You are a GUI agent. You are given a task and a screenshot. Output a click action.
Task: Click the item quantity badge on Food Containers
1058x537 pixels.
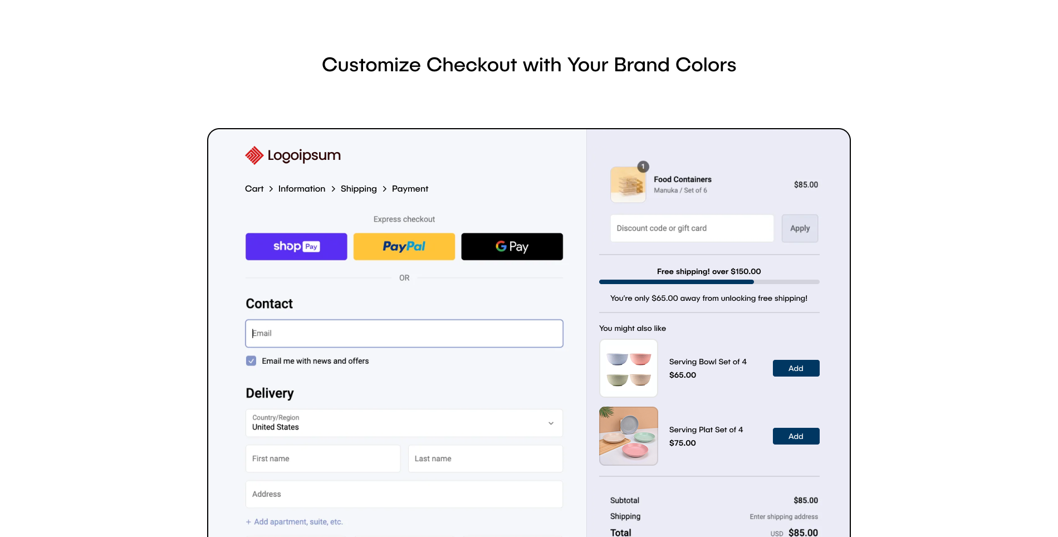tap(643, 167)
